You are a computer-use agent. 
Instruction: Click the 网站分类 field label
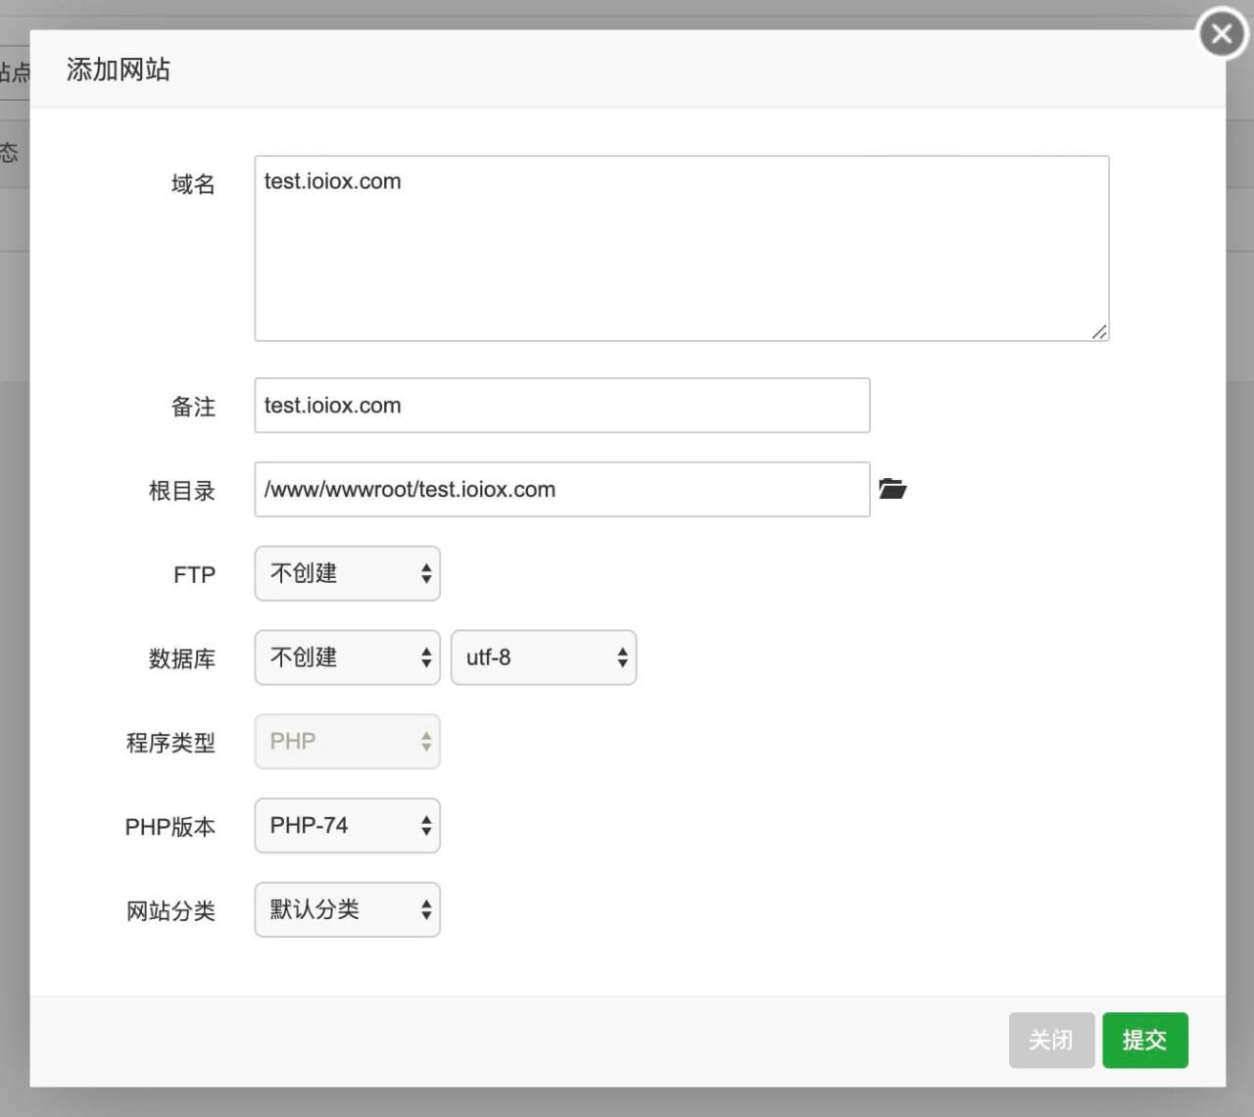click(170, 911)
